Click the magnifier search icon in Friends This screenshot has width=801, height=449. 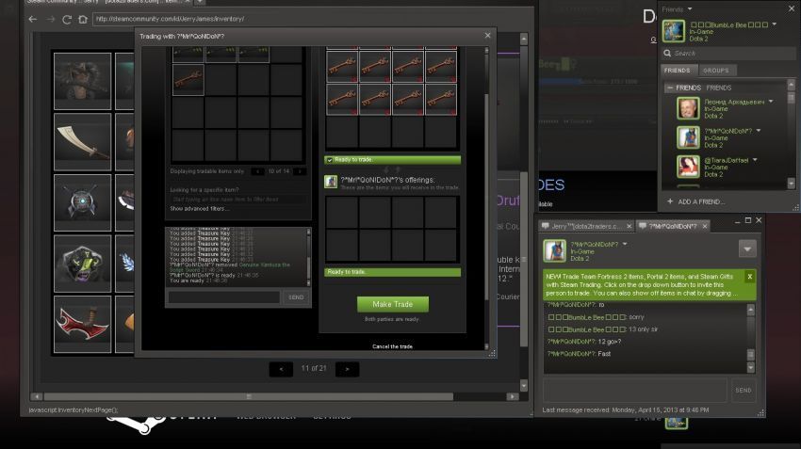coord(667,53)
